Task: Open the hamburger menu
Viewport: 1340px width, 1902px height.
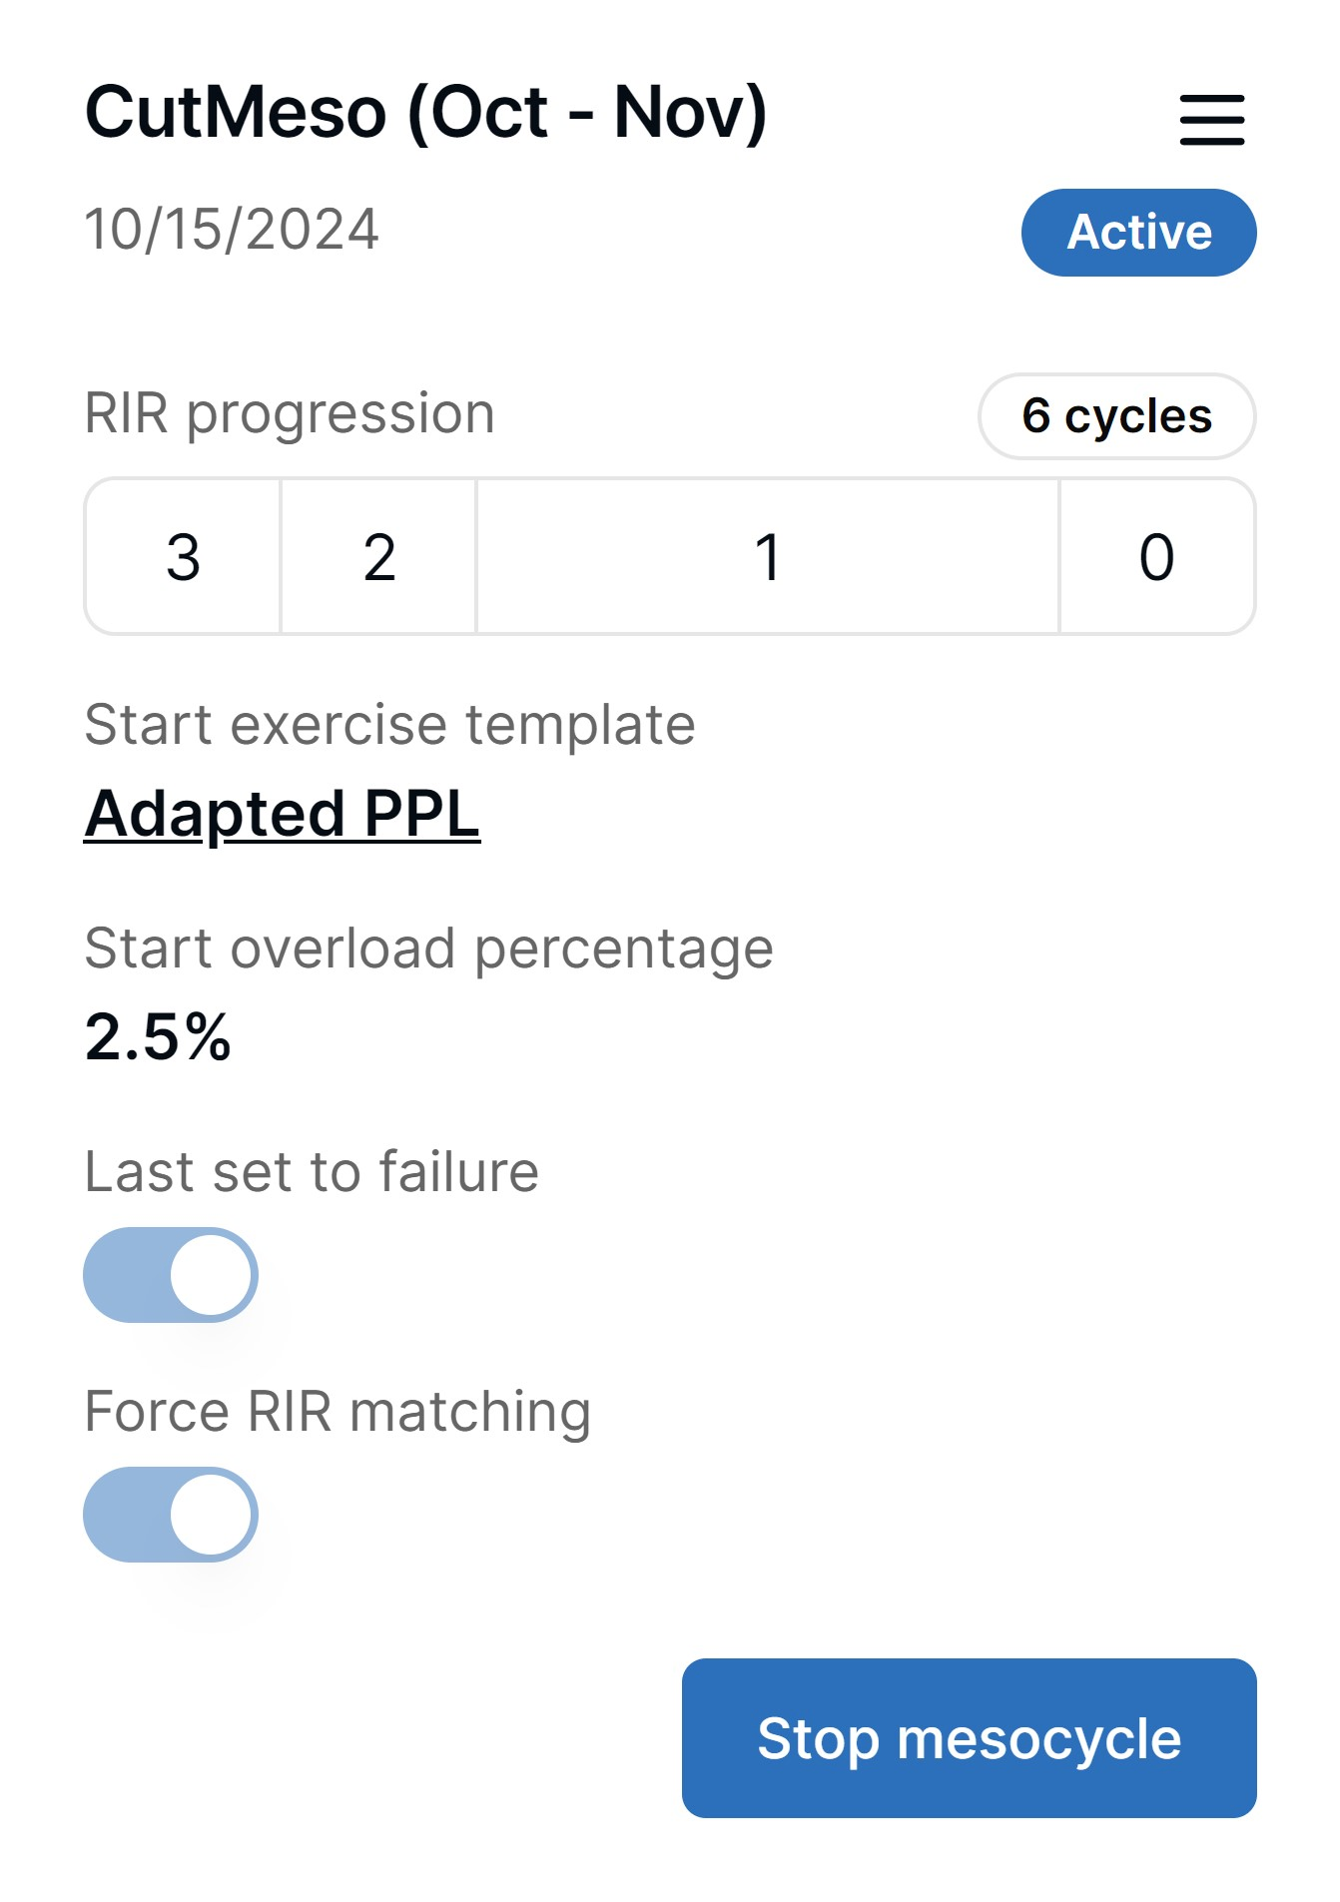Action: coord(1211,120)
